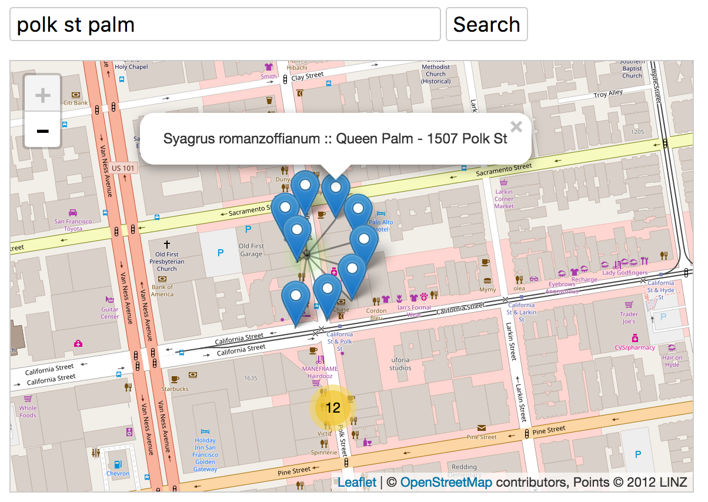This screenshot has height=502, width=708.
Task: Click the building number '1635' label
Action: click(x=251, y=378)
